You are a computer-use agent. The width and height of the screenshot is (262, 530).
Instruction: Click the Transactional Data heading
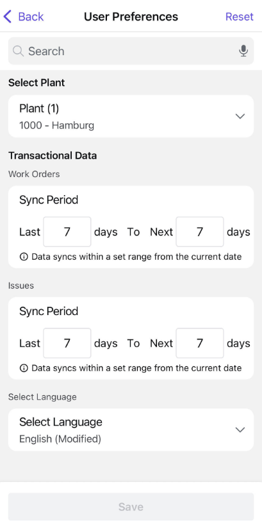pos(53,155)
